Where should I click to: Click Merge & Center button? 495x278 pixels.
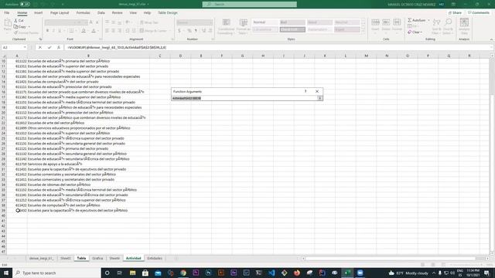click(153, 31)
